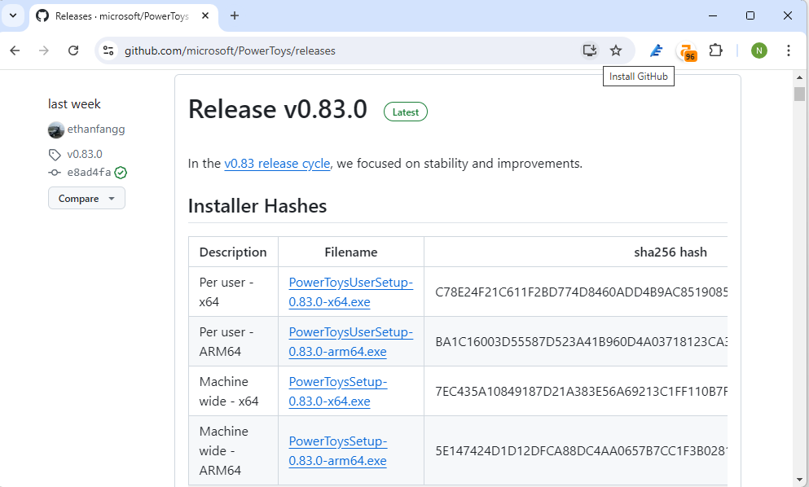The image size is (809, 487).
Task: Click the 'last week' timestamp text
Action: click(74, 104)
